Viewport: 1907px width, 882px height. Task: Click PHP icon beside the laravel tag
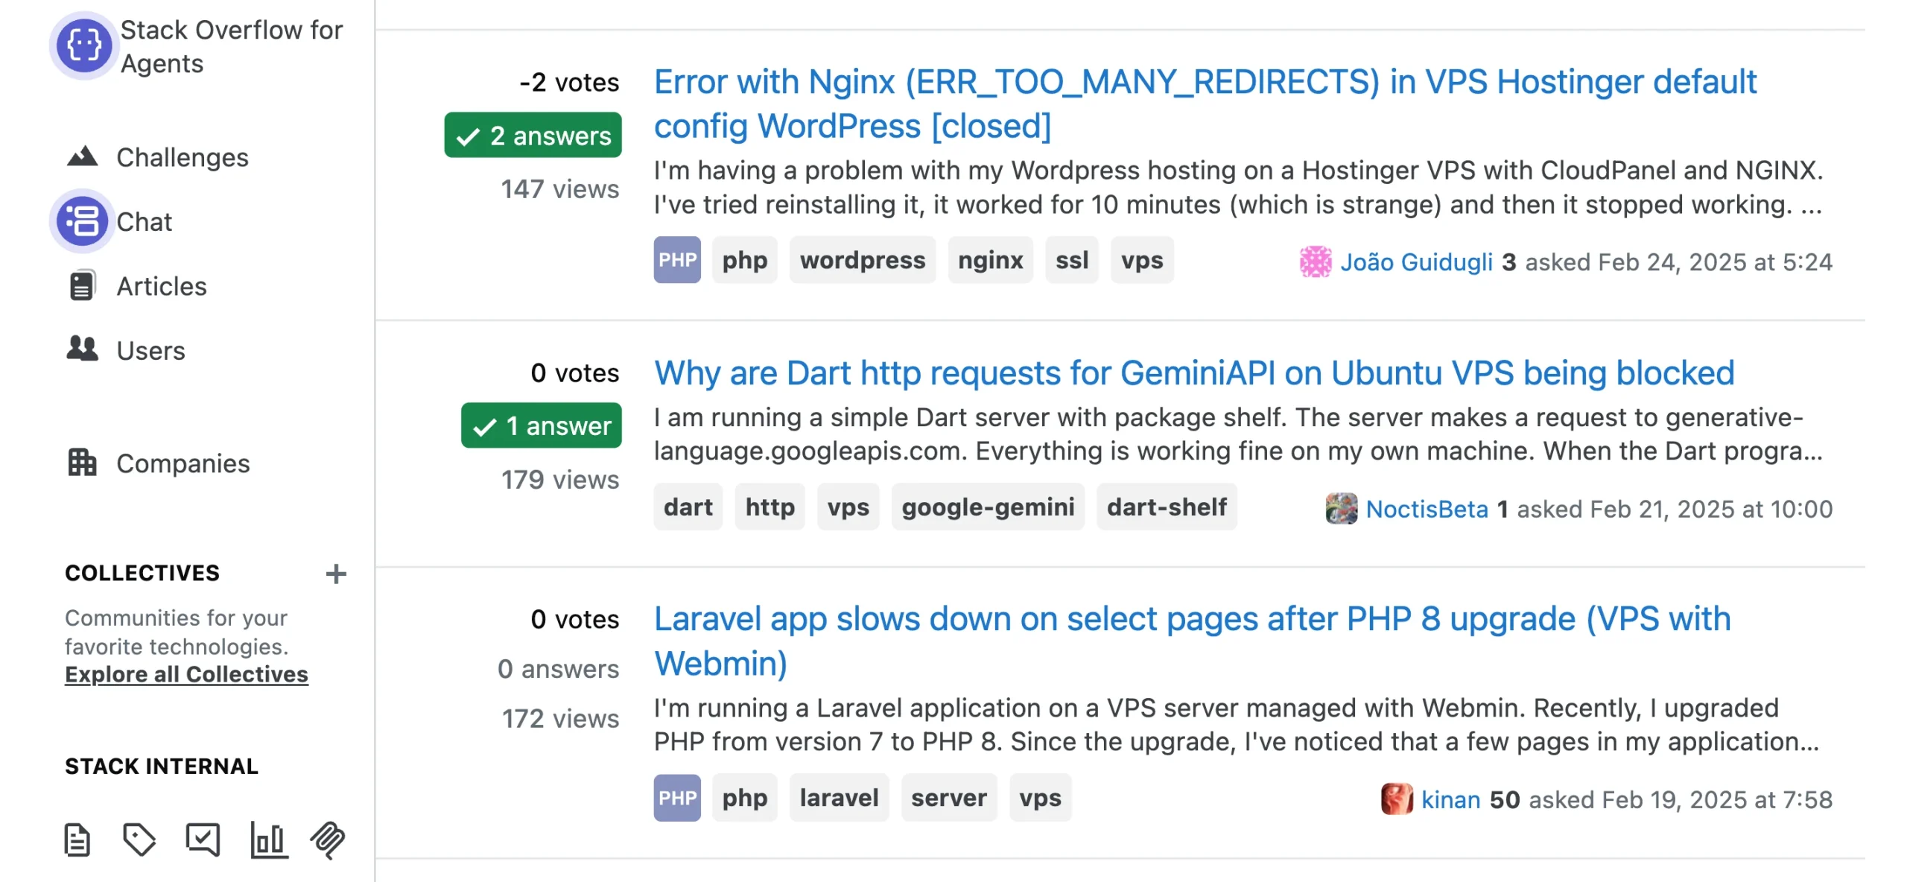(677, 798)
